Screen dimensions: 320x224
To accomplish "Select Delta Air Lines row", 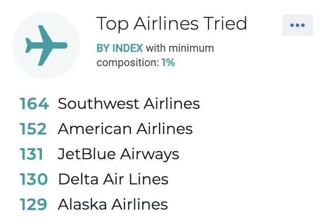I will tap(94, 179).
